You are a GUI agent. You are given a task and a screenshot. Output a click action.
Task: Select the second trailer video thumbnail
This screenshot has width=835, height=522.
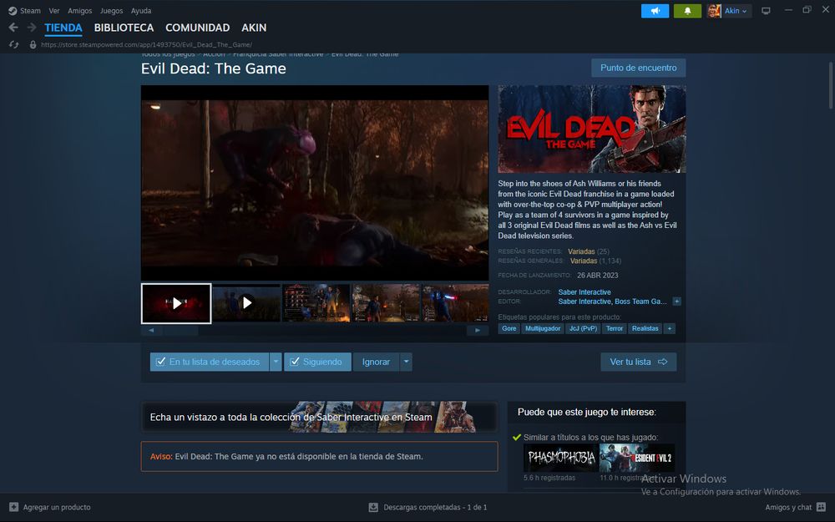coord(246,303)
